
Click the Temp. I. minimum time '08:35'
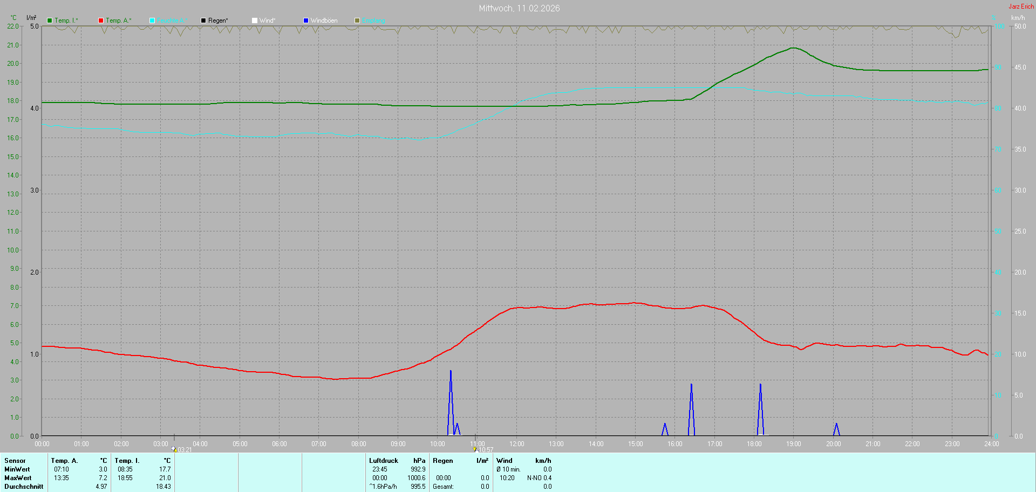coord(125,469)
